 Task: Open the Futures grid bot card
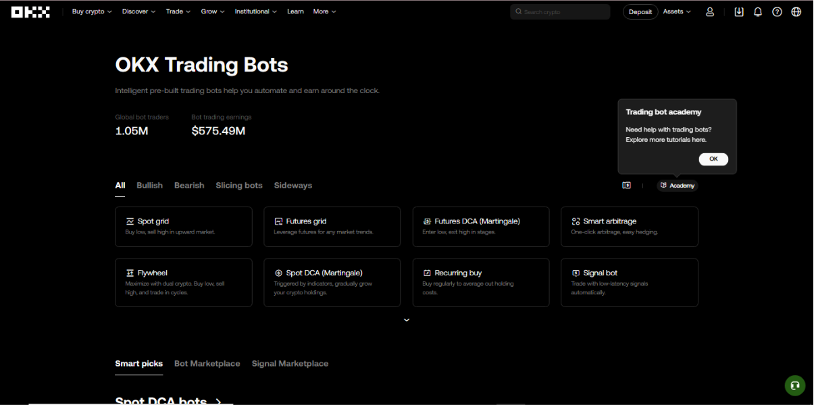[x=332, y=227]
